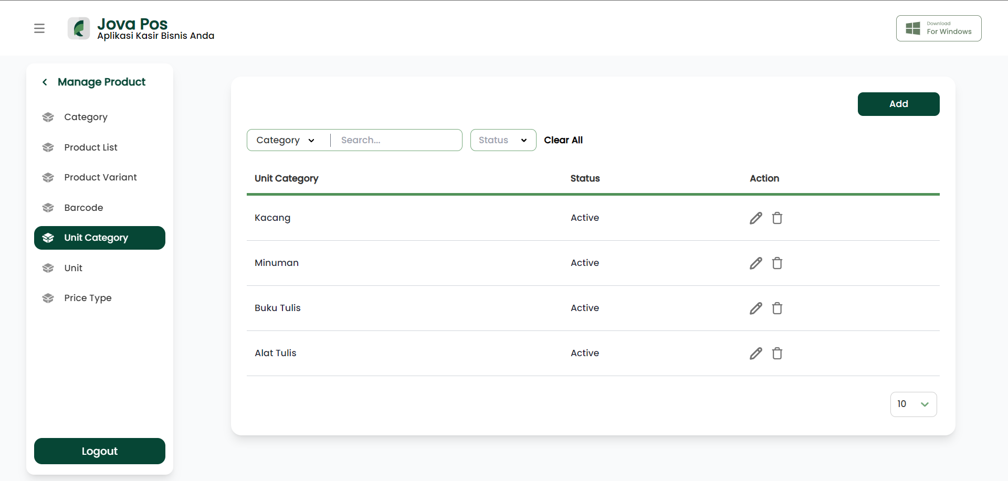Click the Windows logo in download button
The image size is (1008, 481).
point(913,28)
